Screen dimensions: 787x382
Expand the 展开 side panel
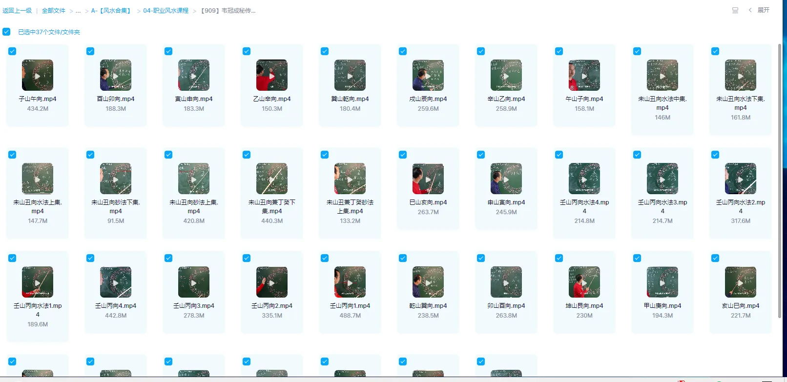[759, 10]
